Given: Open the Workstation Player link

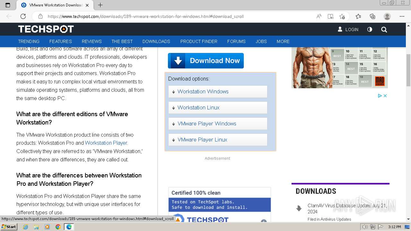Looking at the screenshot, I should tap(106, 143).
